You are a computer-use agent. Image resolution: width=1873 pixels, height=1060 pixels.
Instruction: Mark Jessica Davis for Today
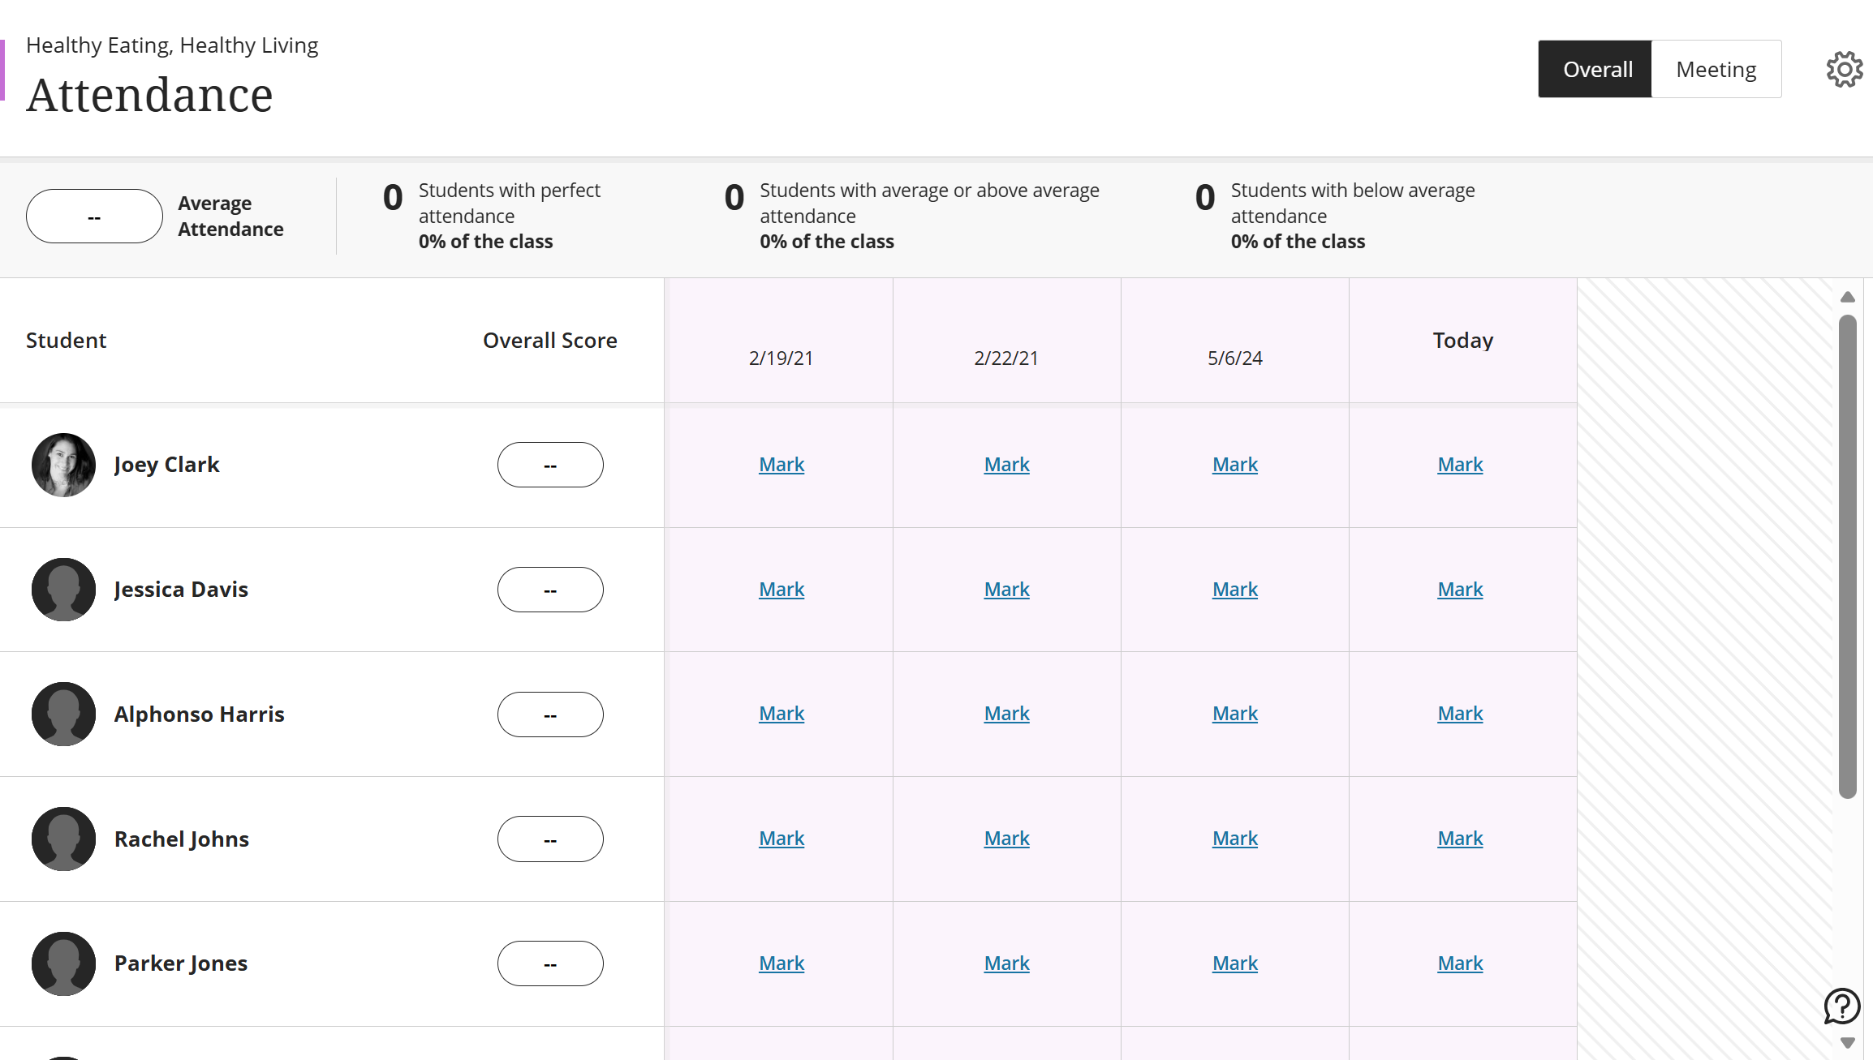tap(1460, 590)
